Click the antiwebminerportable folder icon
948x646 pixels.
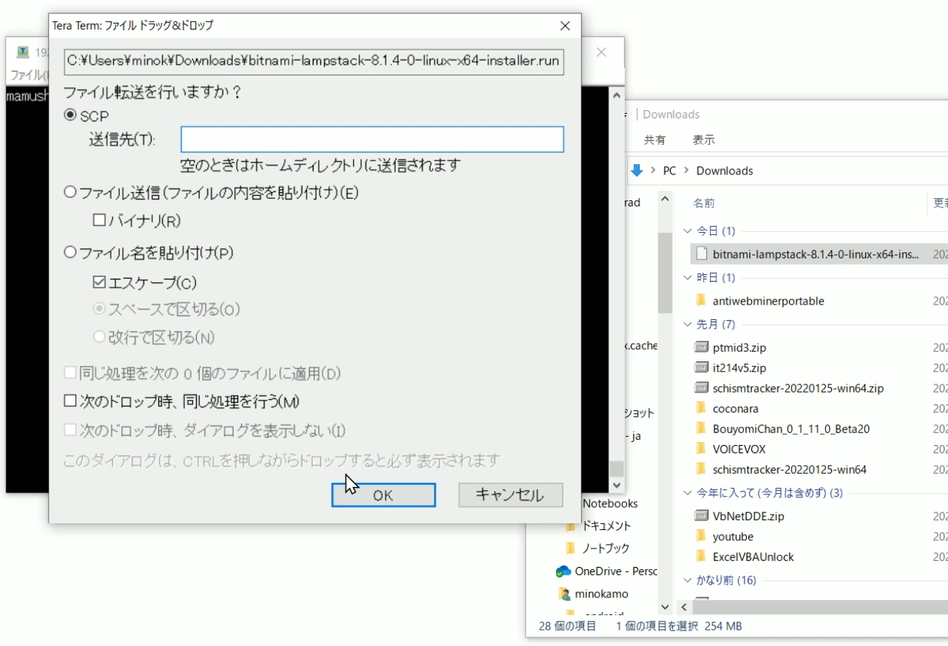tap(702, 301)
